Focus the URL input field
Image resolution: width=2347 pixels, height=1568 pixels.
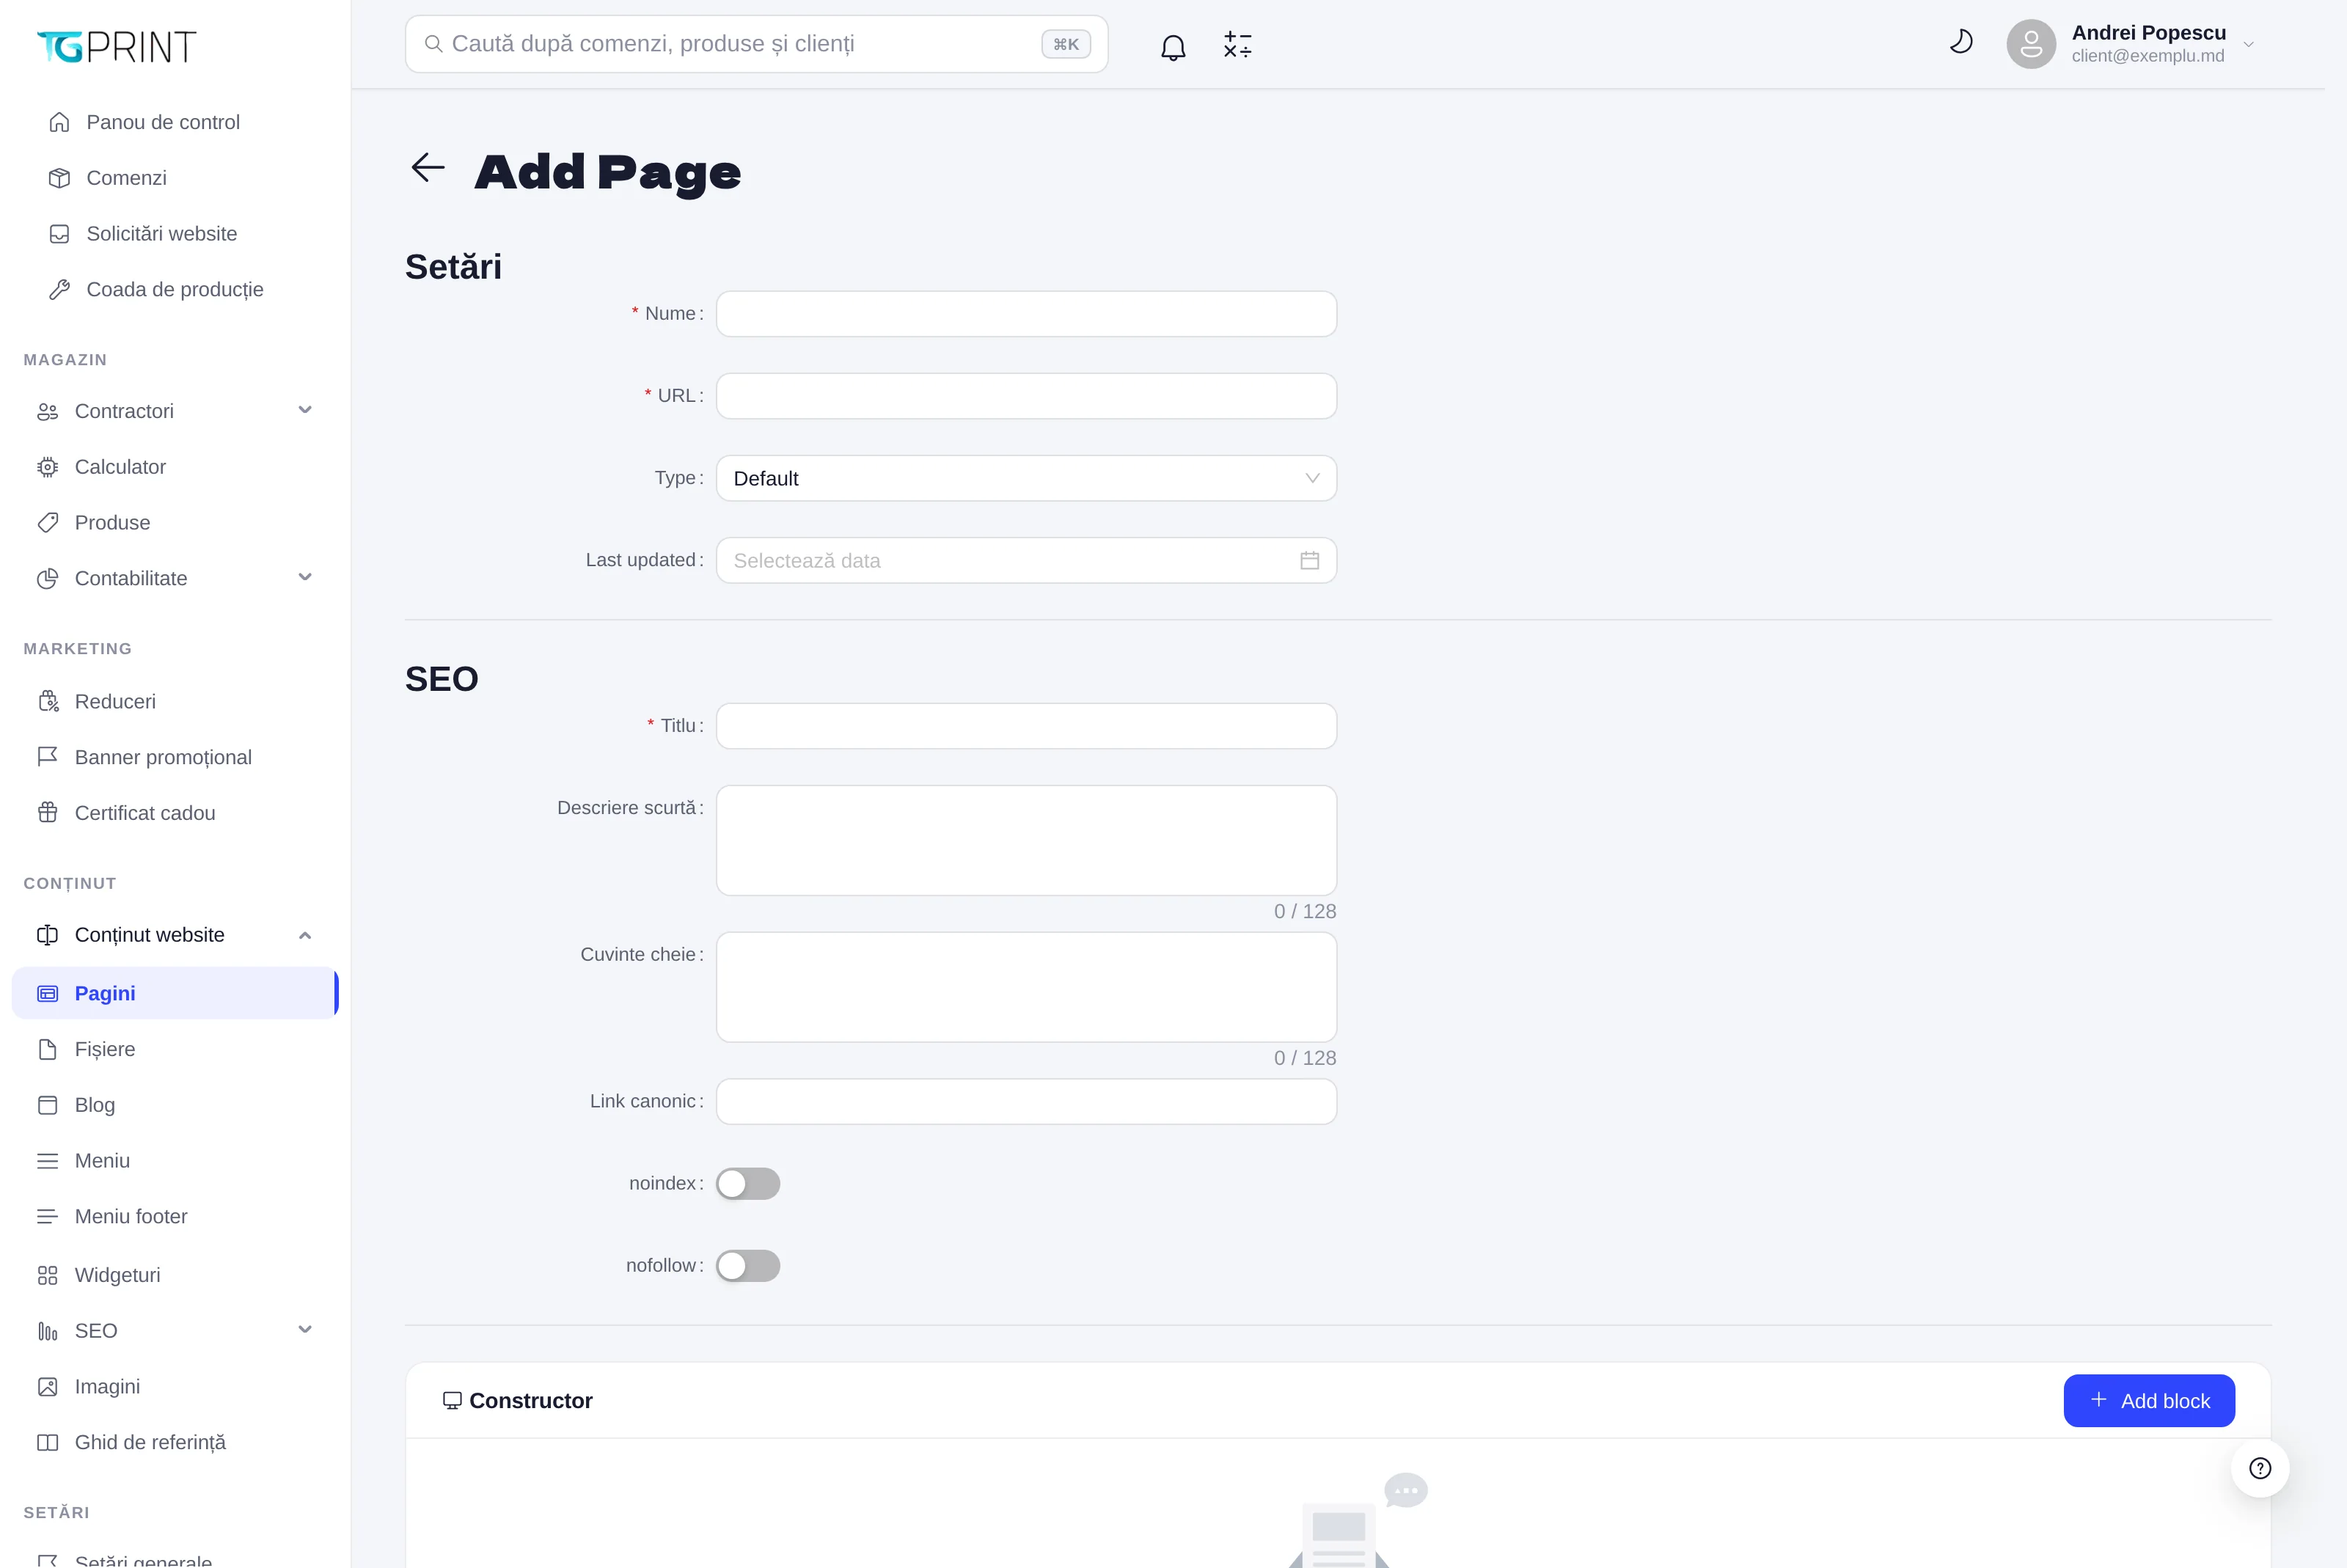pyautogui.click(x=1026, y=396)
